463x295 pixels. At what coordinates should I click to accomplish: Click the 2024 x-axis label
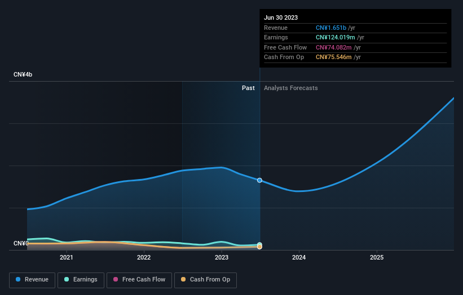(299, 257)
